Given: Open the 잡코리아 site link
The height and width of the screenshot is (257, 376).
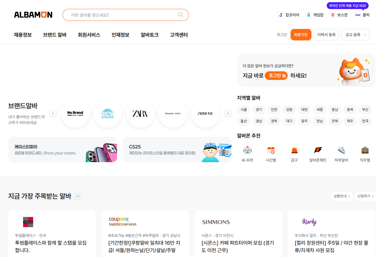Looking at the screenshot, I should point(288,15).
